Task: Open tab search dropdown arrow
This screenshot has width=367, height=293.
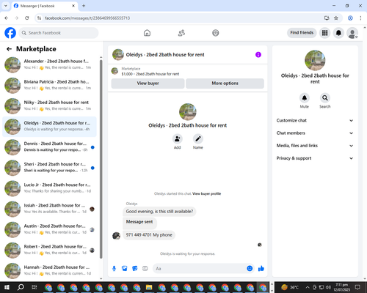Action: pyautogui.click(x=6, y=6)
